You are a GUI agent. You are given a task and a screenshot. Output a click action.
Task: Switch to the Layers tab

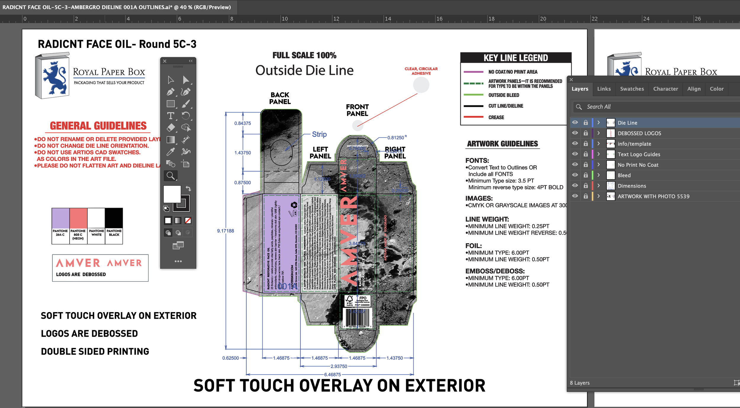tap(580, 89)
